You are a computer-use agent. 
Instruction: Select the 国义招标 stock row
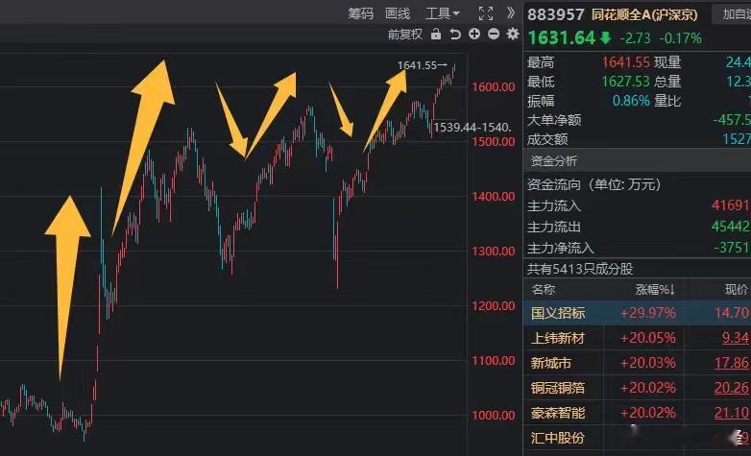coord(637,313)
